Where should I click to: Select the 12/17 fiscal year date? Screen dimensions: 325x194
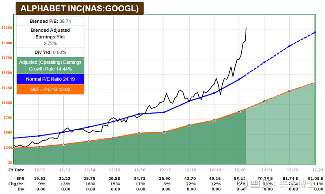pyautogui.click(x=165, y=170)
